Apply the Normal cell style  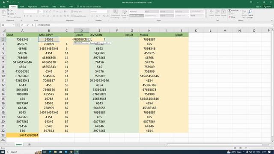pos(137,12)
